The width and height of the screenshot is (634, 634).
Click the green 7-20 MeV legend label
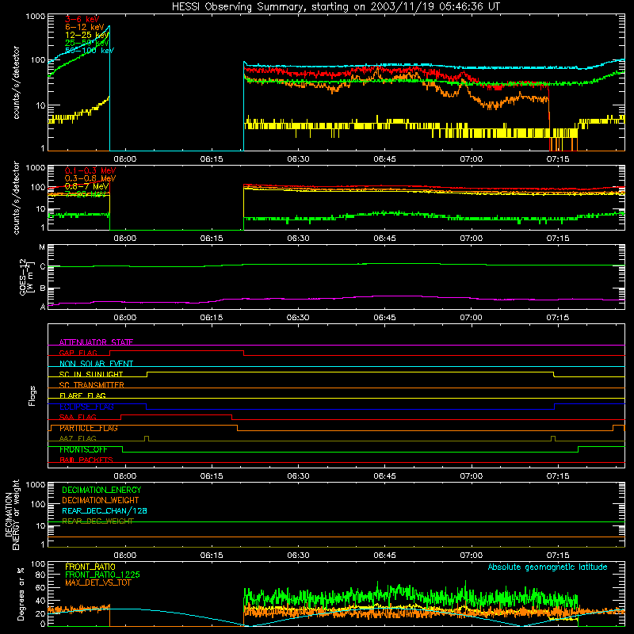(86, 194)
